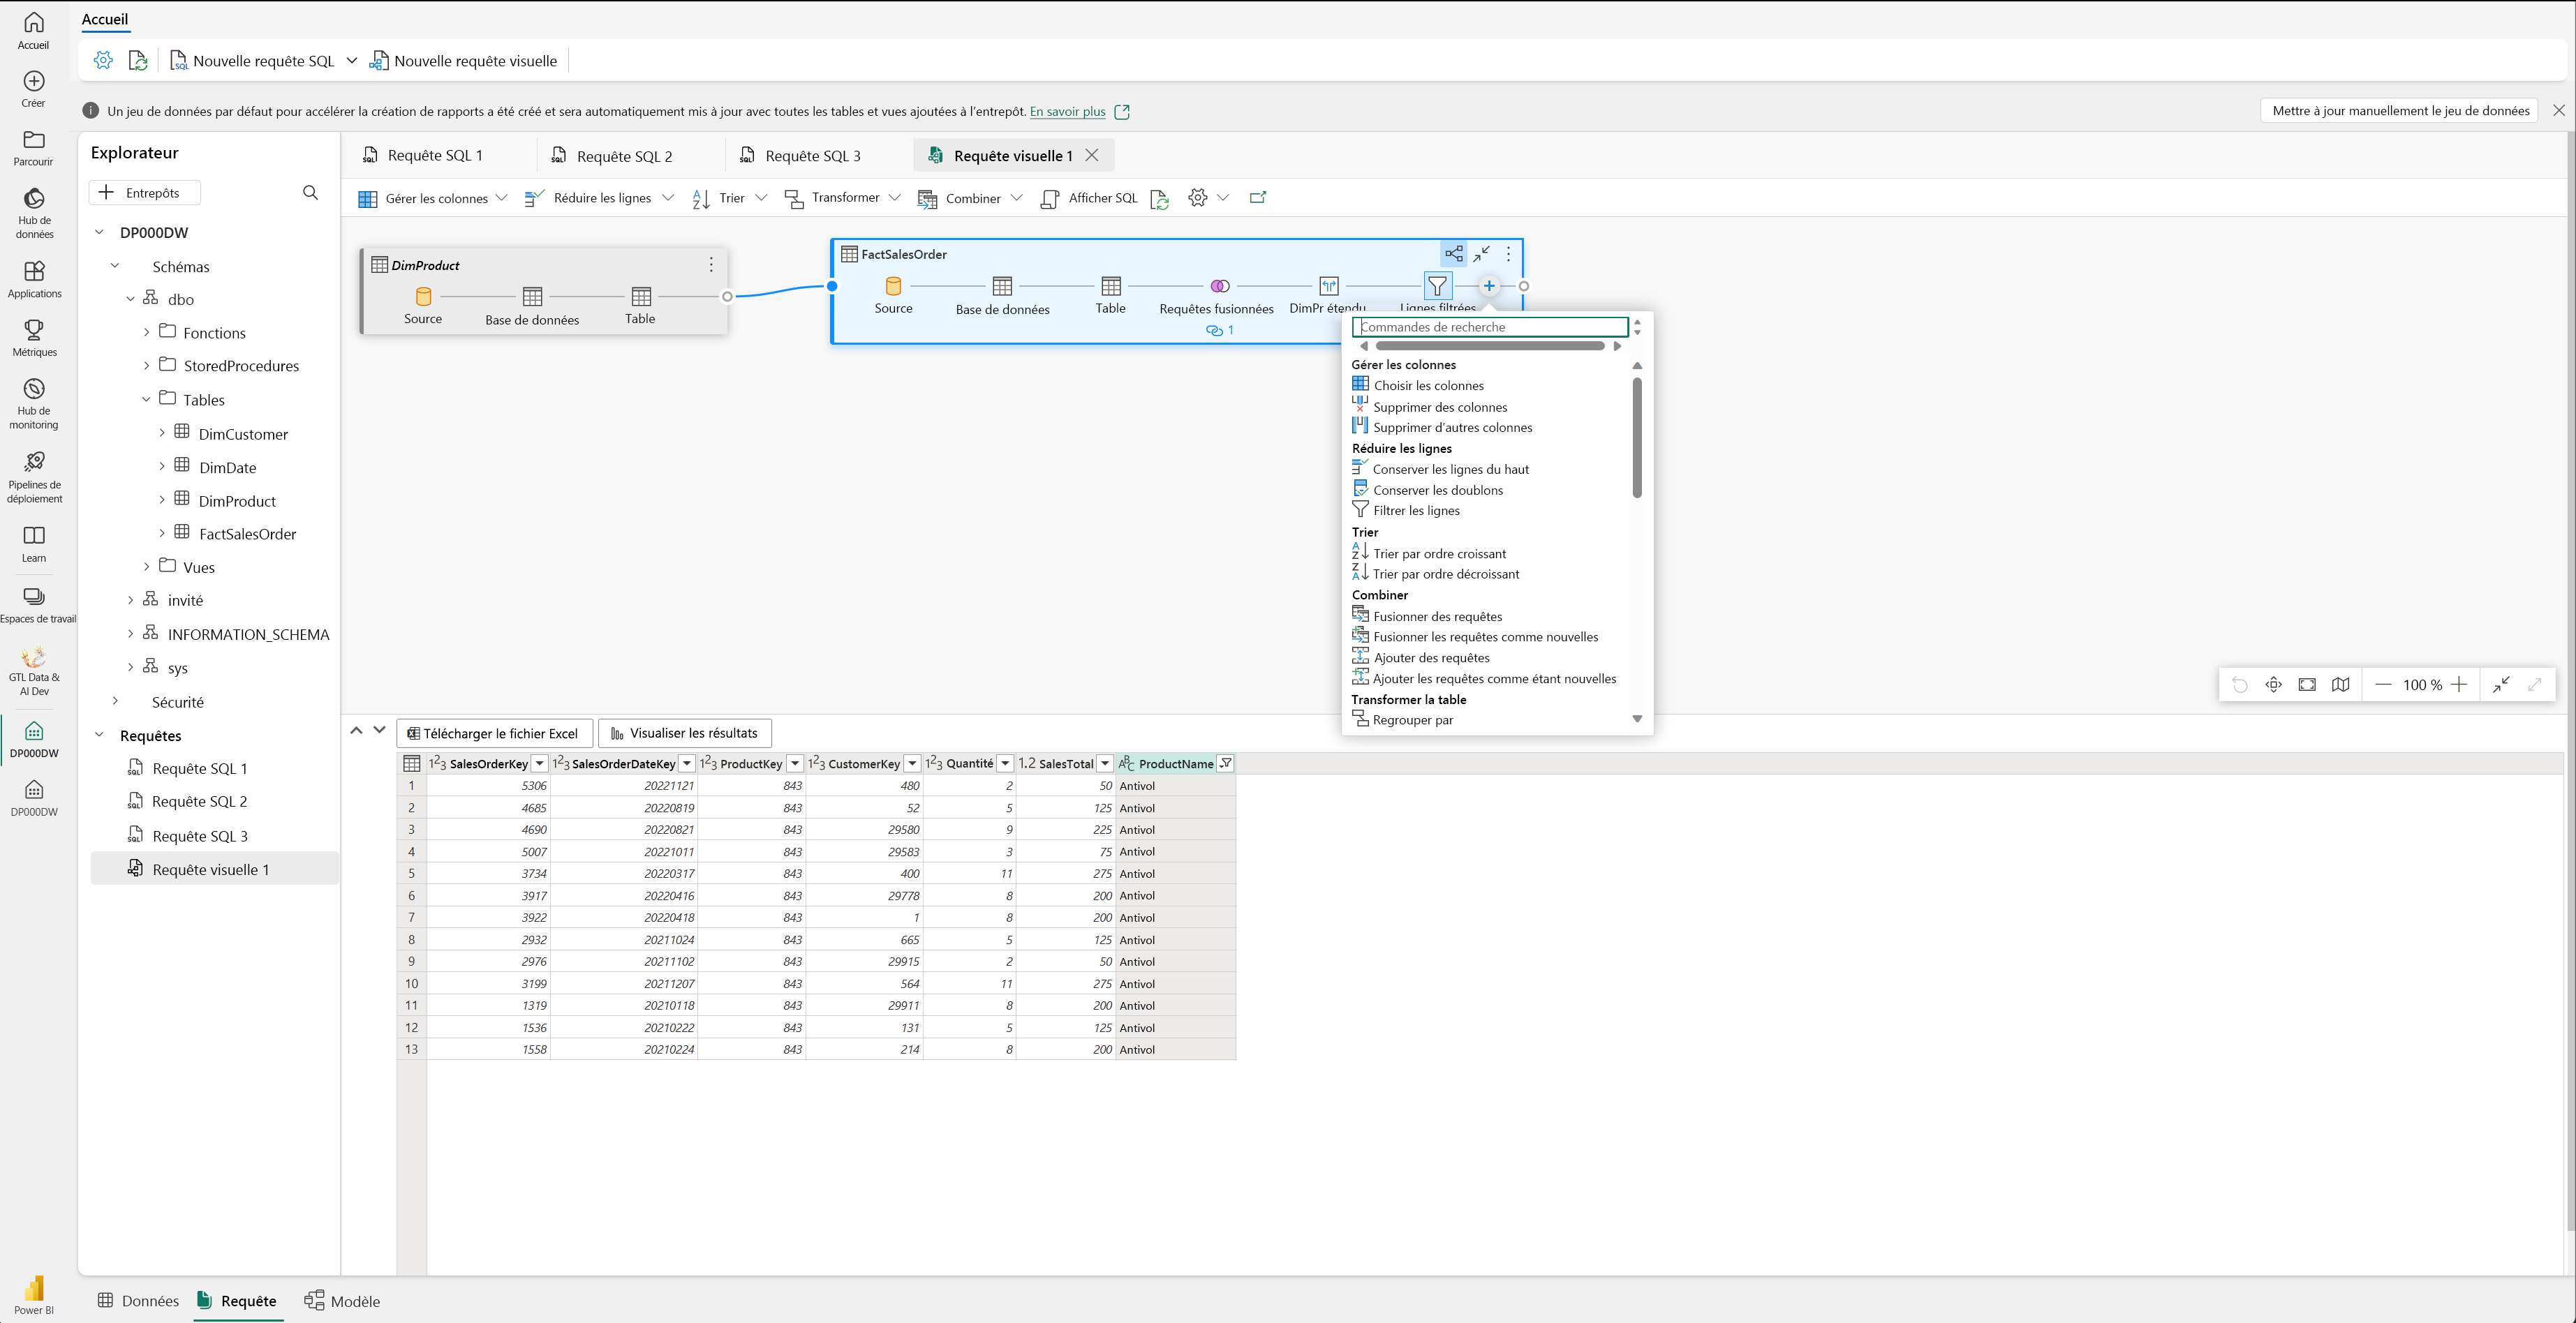Collapse the Tables folder
This screenshot has height=1323, width=2576.
point(146,398)
